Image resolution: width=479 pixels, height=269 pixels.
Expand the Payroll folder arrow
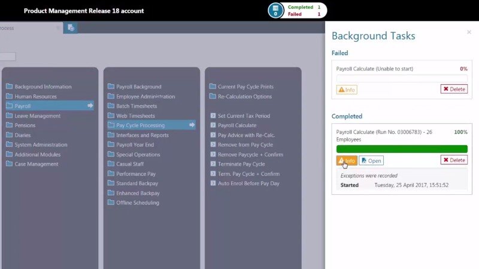(90, 106)
